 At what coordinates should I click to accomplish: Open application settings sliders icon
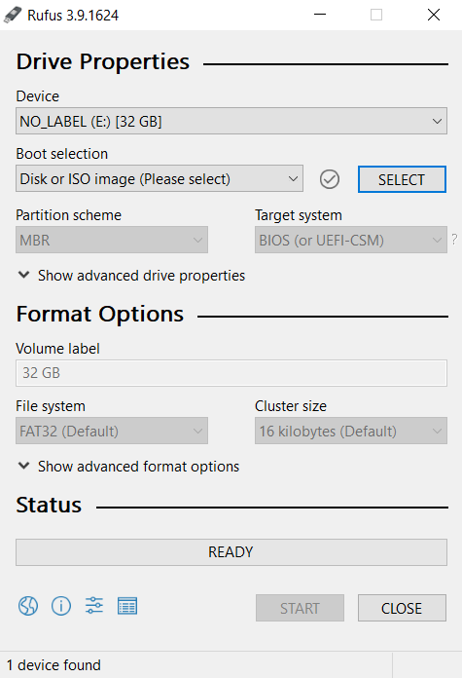(94, 605)
